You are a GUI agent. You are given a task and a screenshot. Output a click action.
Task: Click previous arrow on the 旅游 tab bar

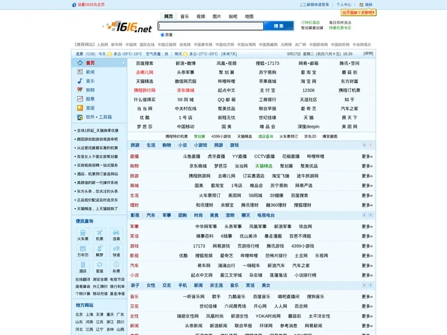pos(364,145)
